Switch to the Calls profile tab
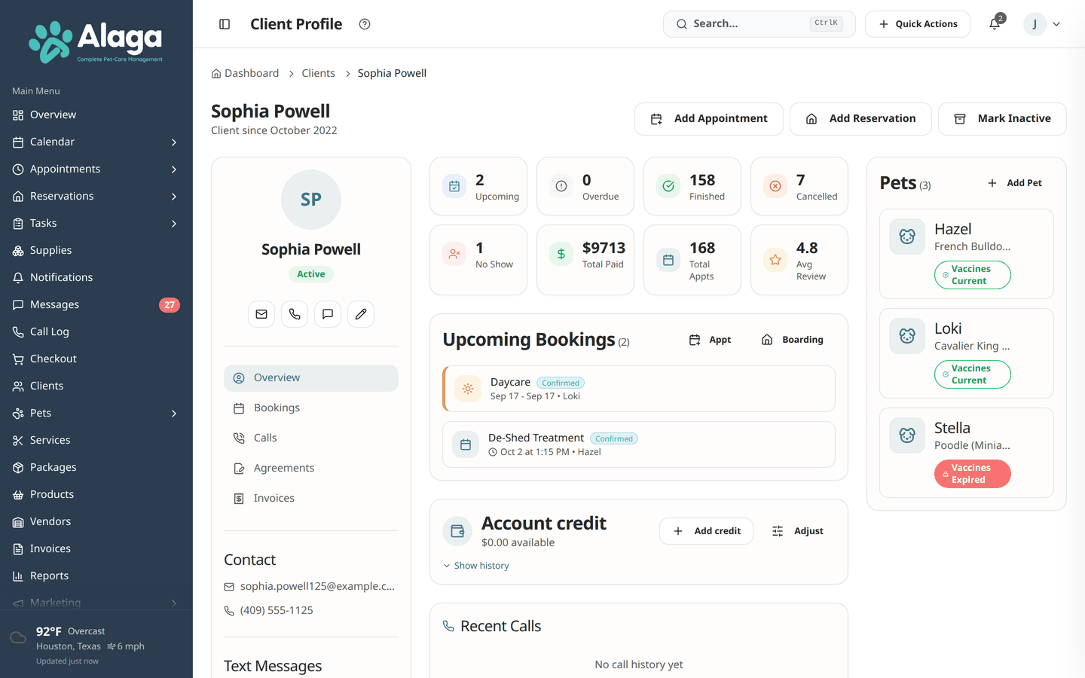Image resolution: width=1085 pixels, height=678 pixels. pyautogui.click(x=311, y=438)
